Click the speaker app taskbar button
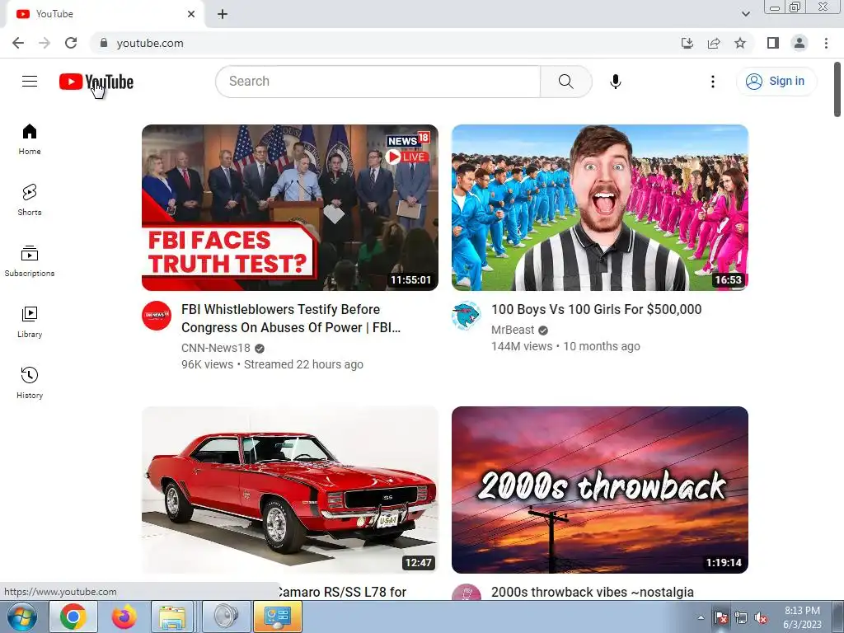 [x=227, y=617]
